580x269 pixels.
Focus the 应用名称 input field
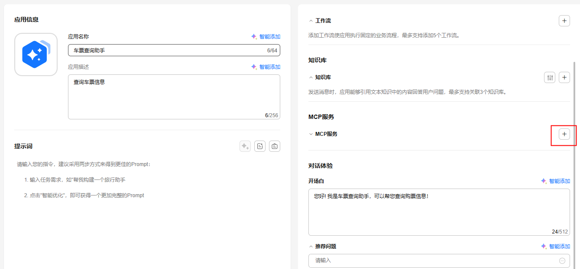pos(169,51)
